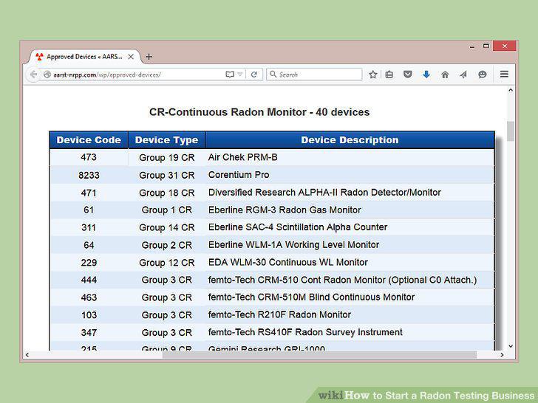Click Group 19 CR cell

tap(167, 158)
